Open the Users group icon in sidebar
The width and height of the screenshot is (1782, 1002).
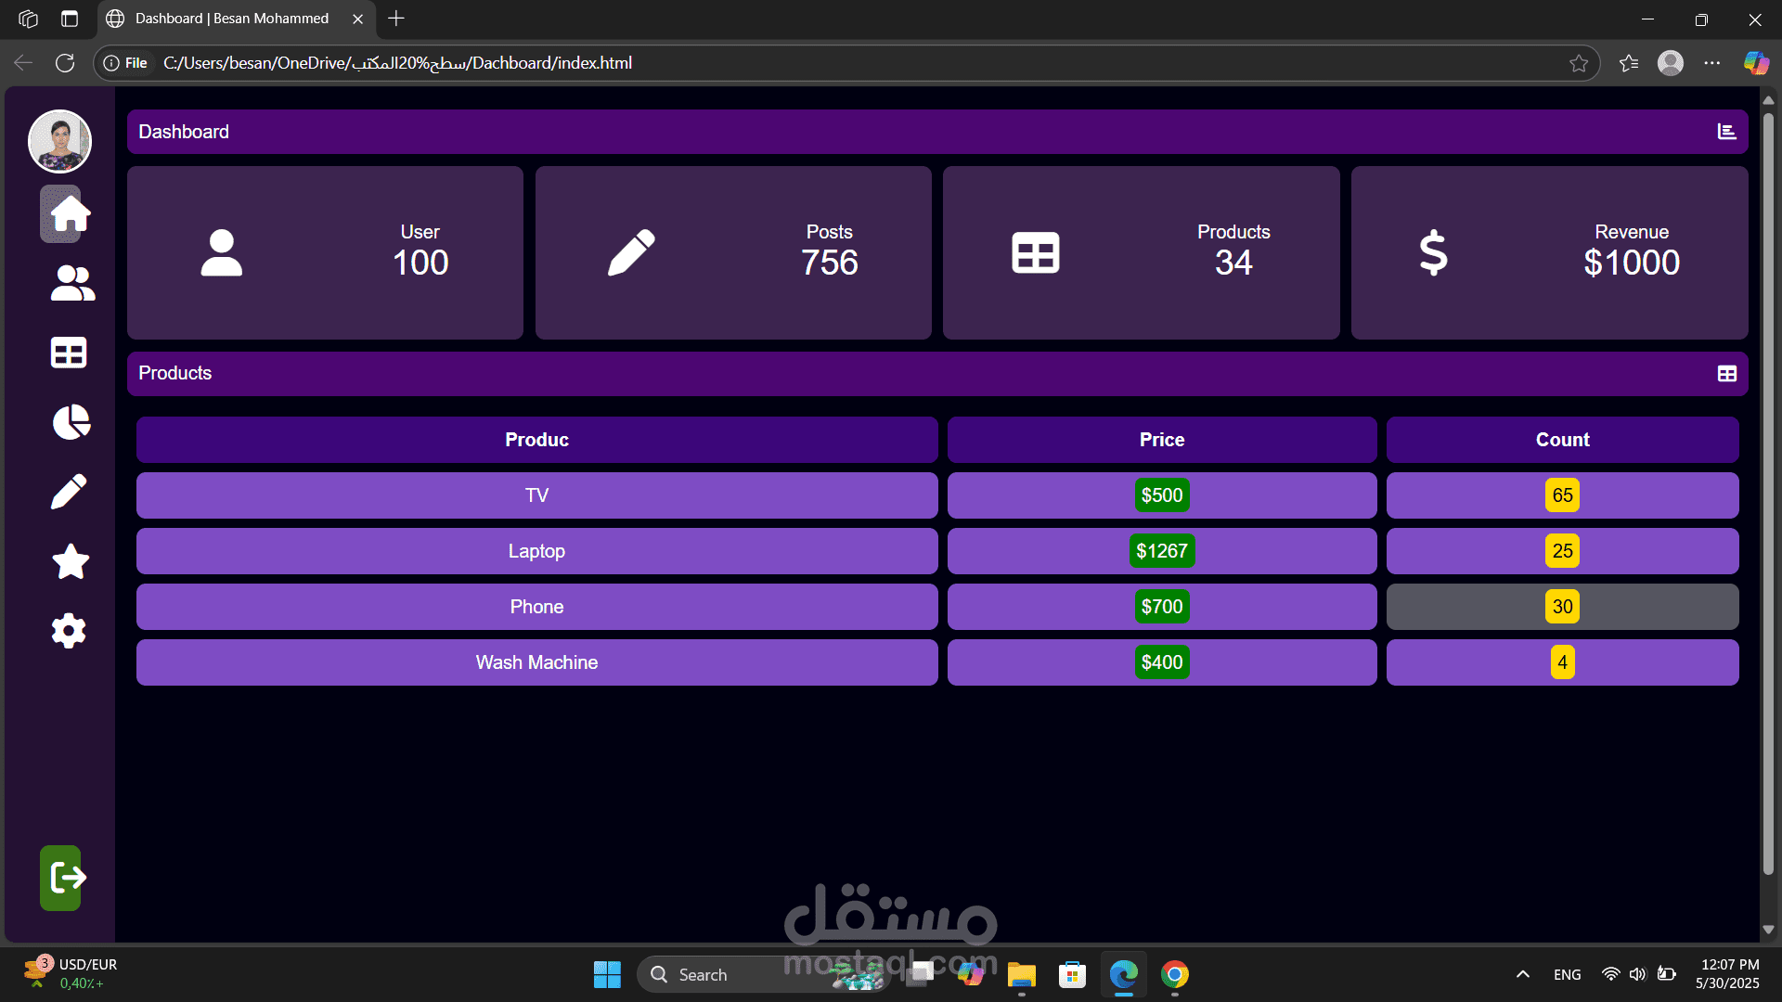(71, 283)
